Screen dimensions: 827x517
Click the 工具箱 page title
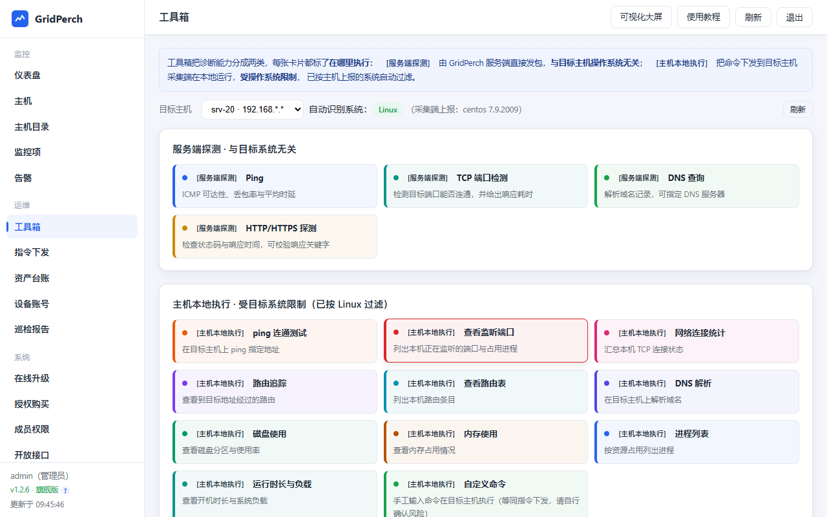click(x=174, y=17)
